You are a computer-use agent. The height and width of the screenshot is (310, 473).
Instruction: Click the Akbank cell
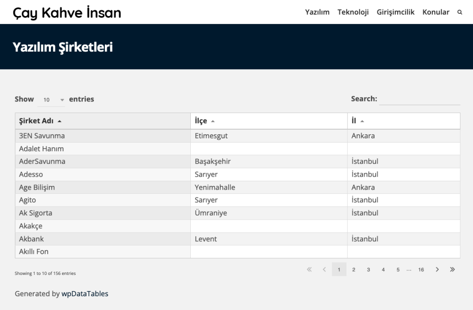(x=103, y=239)
